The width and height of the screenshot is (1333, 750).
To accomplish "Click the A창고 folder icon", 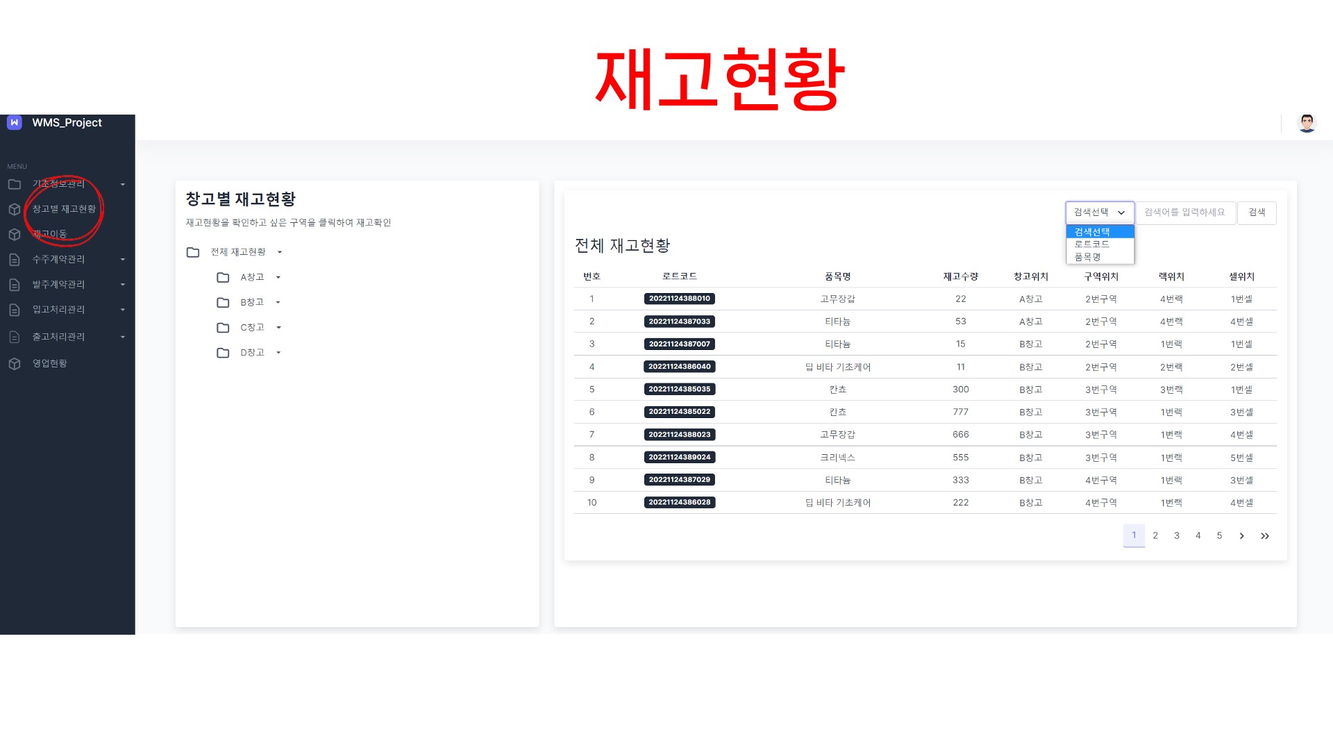I will (223, 278).
